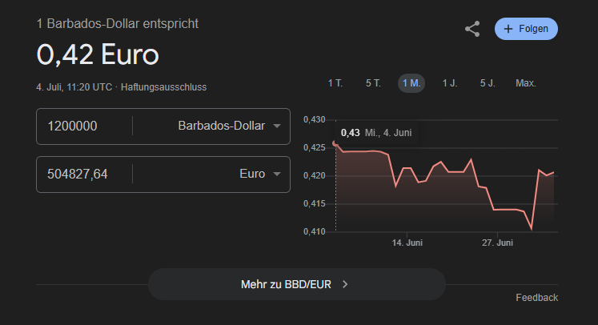Click the 1200000 amount input field

[x=84, y=126]
